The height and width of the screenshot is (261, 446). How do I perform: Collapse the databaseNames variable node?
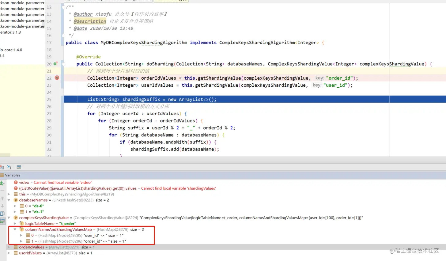tap(9, 200)
